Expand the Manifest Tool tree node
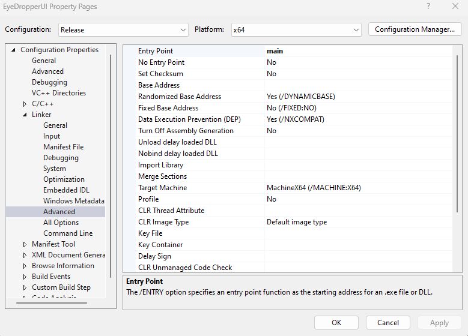This screenshot has width=468, height=336. click(x=25, y=244)
